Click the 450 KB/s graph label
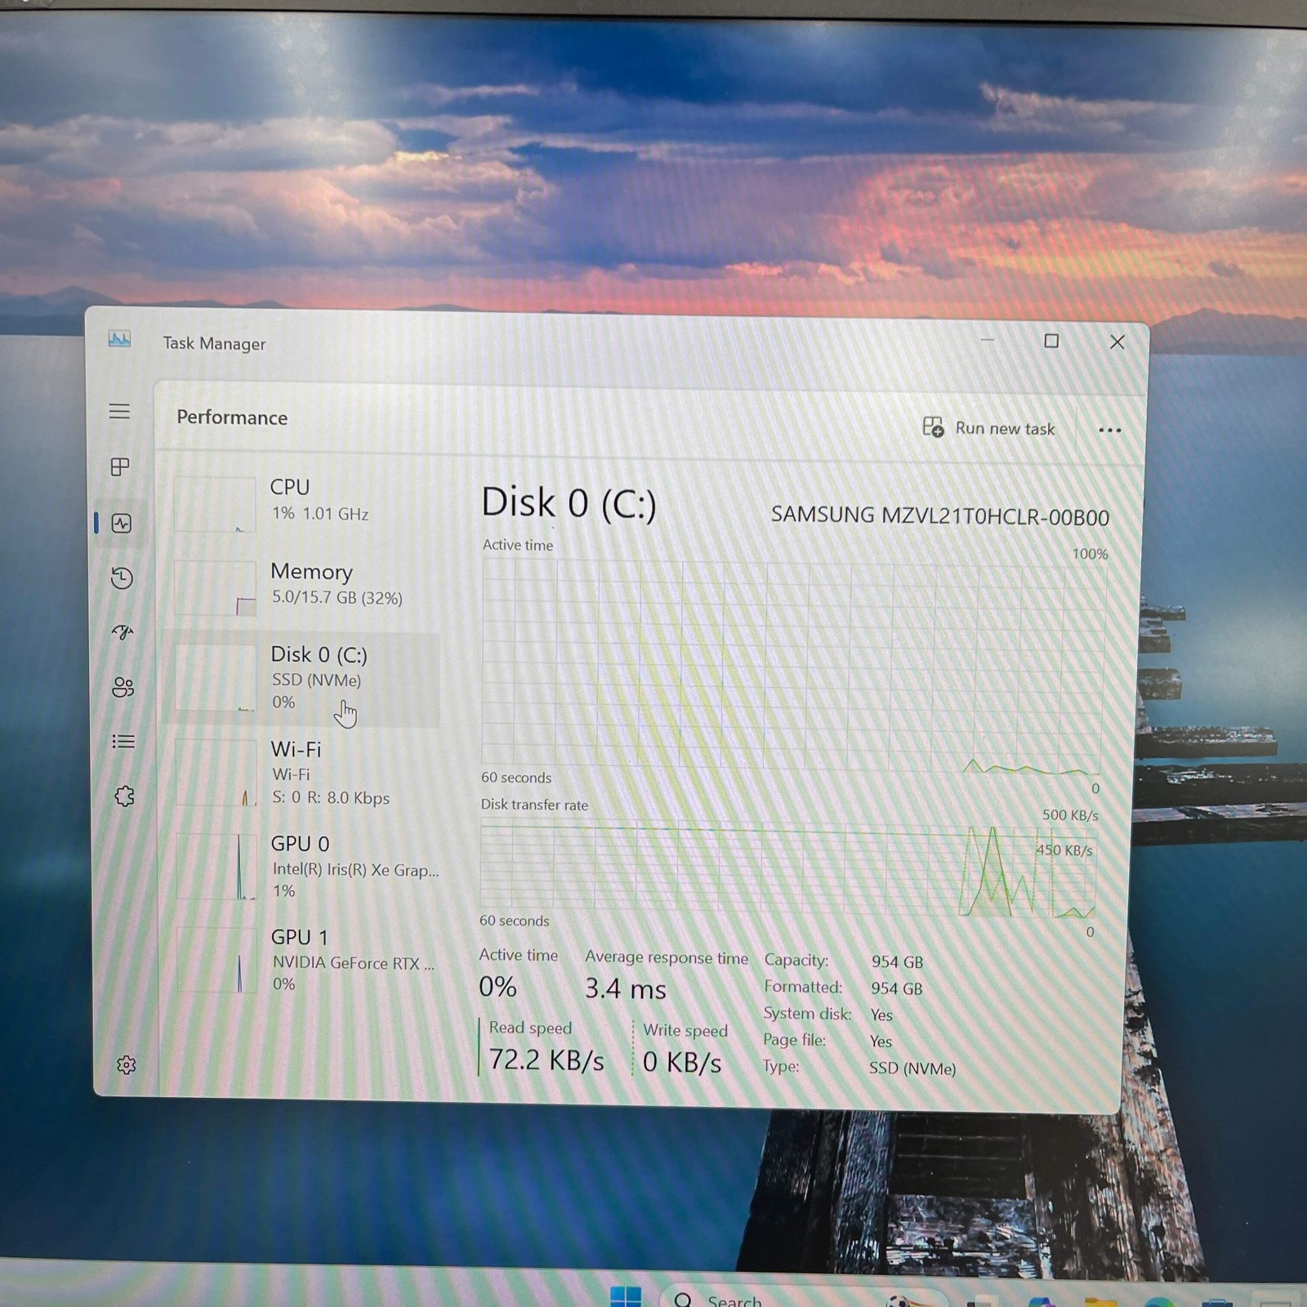The image size is (1307, 1307). tap(1064, 850)
